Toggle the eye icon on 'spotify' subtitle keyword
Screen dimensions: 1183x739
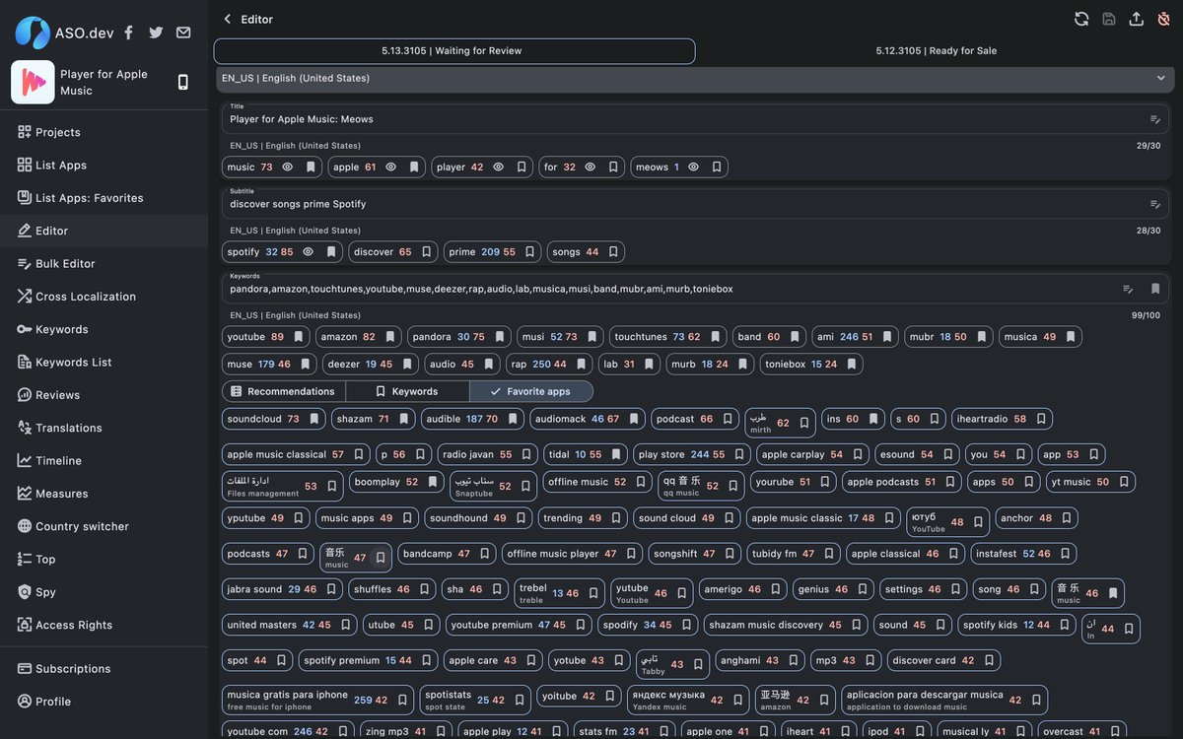(x=309, y=252)
